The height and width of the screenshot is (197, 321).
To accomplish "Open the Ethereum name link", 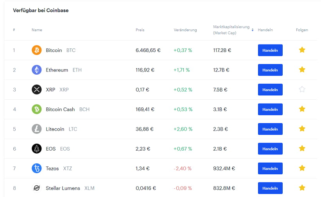I will coord(57,70).
